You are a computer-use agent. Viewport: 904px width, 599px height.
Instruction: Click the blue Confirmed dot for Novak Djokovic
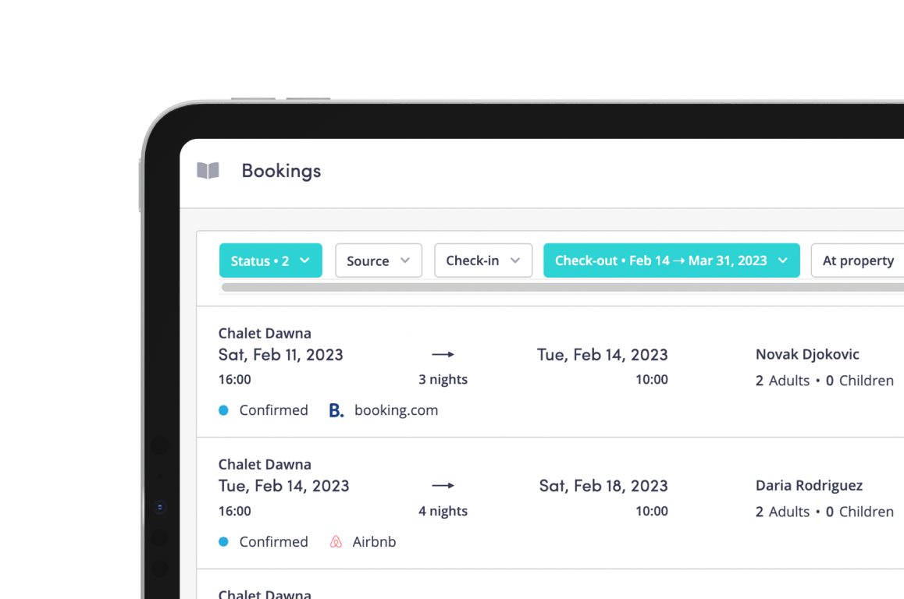pyautogui.click(x=224, y=410)
